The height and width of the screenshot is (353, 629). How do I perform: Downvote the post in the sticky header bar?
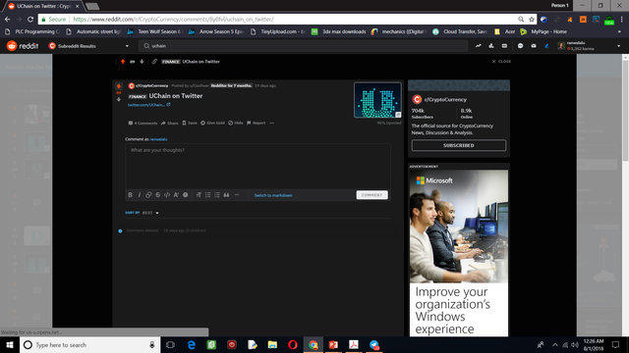click(x=142, y=62)
